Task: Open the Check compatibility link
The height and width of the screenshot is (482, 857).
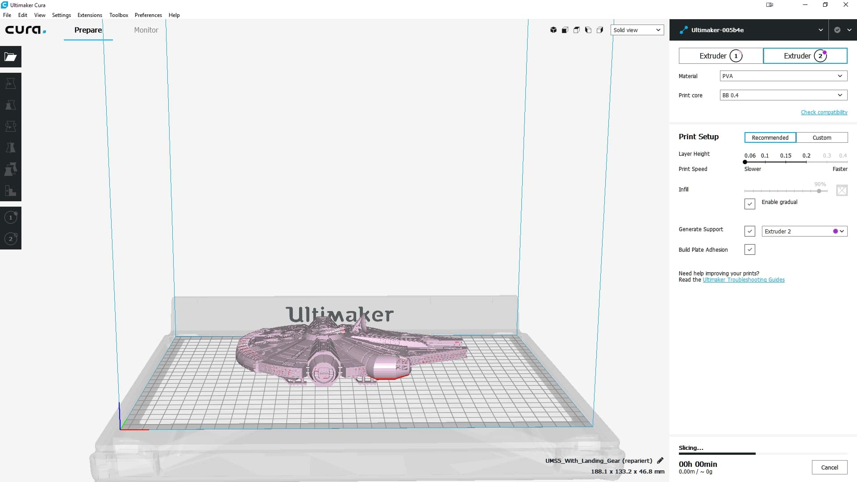Action: tap(824, 112)
